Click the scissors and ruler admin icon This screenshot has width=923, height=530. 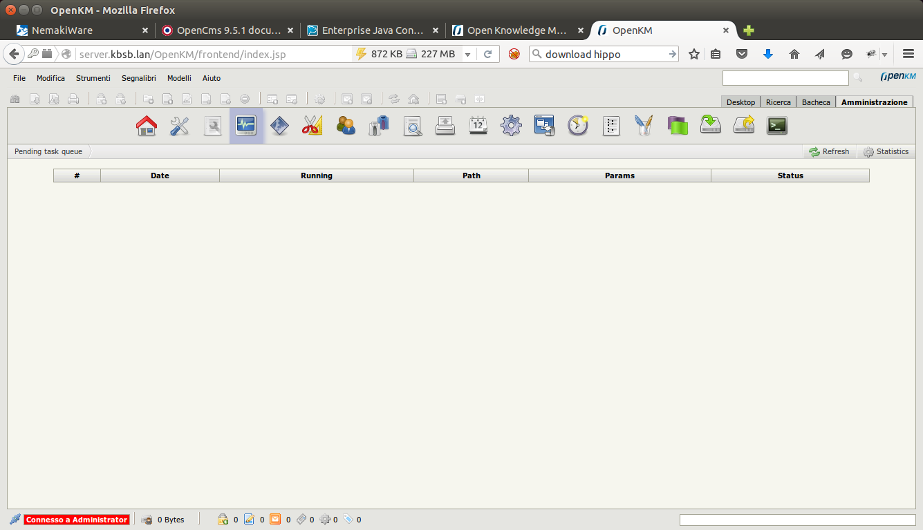pos(313,126)
